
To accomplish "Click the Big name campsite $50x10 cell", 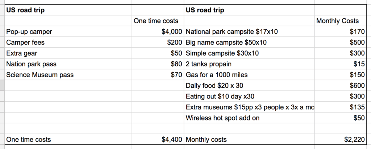I will [x=226, y=43].
